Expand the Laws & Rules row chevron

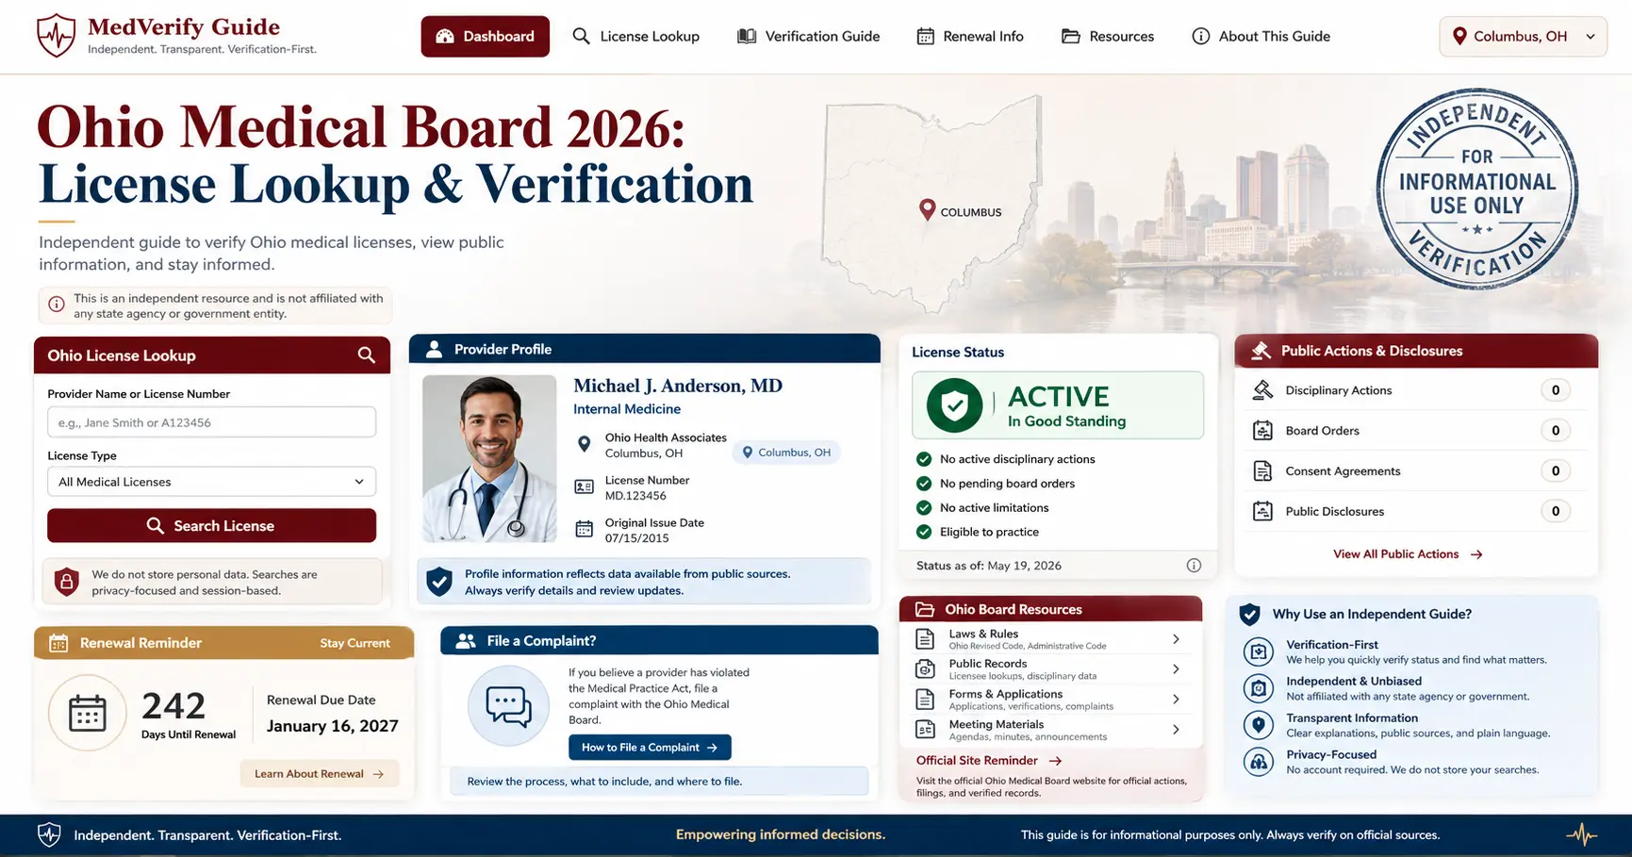coord(1176,639)
